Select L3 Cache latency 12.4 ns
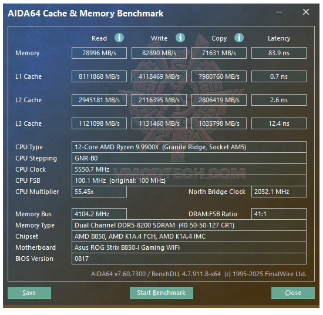Image resolution: width=323 pixels, height=315 pixels. 279,123
